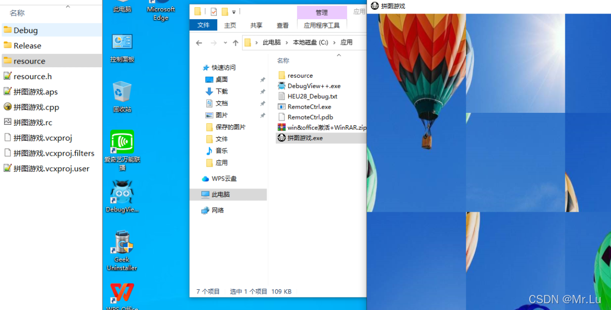
Task: Select 爱奇艺万能联播 desktop shortcut
Action: click(122, 151)
